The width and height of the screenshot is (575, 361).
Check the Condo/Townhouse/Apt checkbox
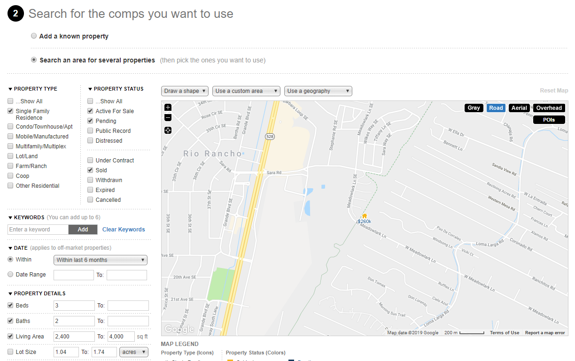tap(11, 127)
